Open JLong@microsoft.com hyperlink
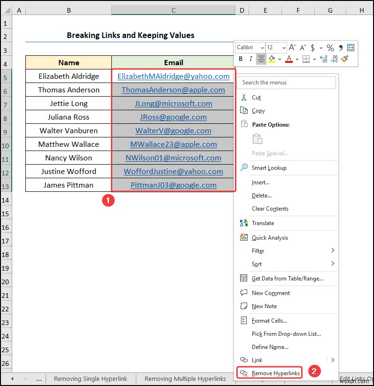The image size is (374, 386). coord(173,103)
